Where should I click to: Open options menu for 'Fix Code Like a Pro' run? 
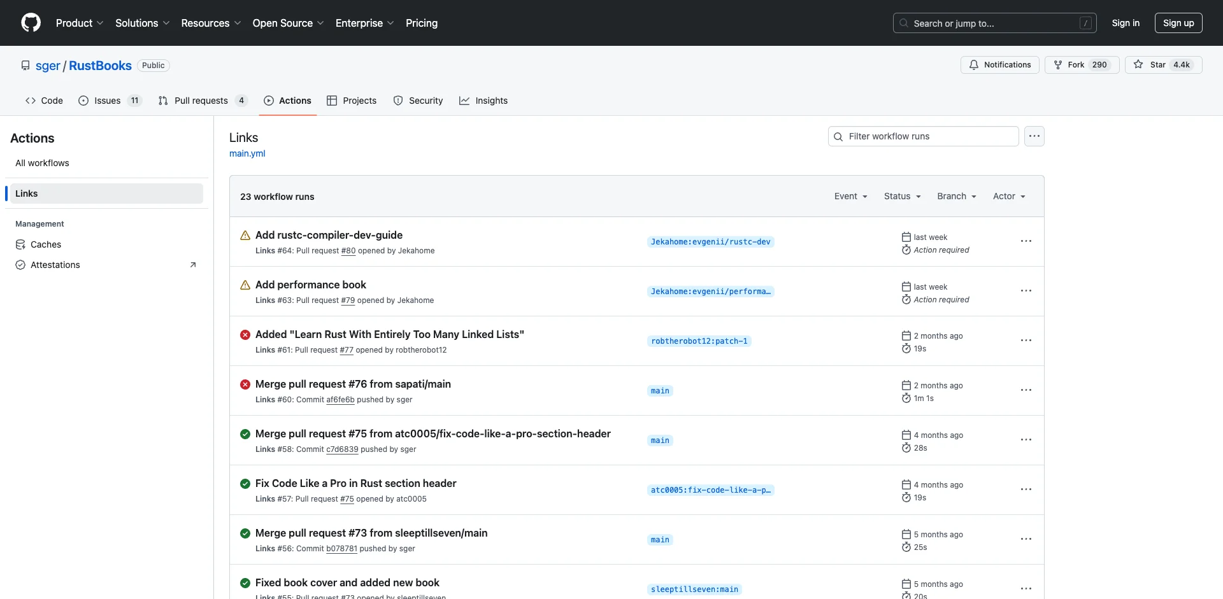[x=1026, y=490]
